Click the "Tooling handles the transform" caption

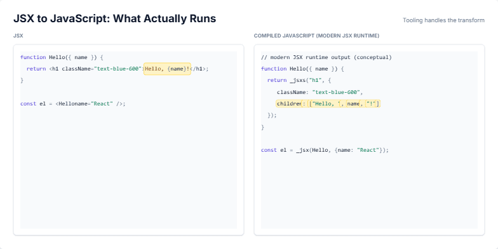[443, 20]
